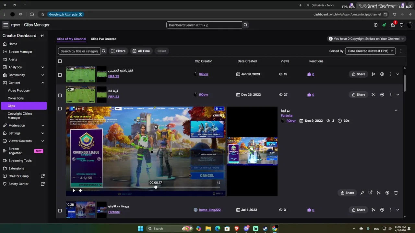
Task: Tick the select-all clips checkbox
Action: point(60,61)
